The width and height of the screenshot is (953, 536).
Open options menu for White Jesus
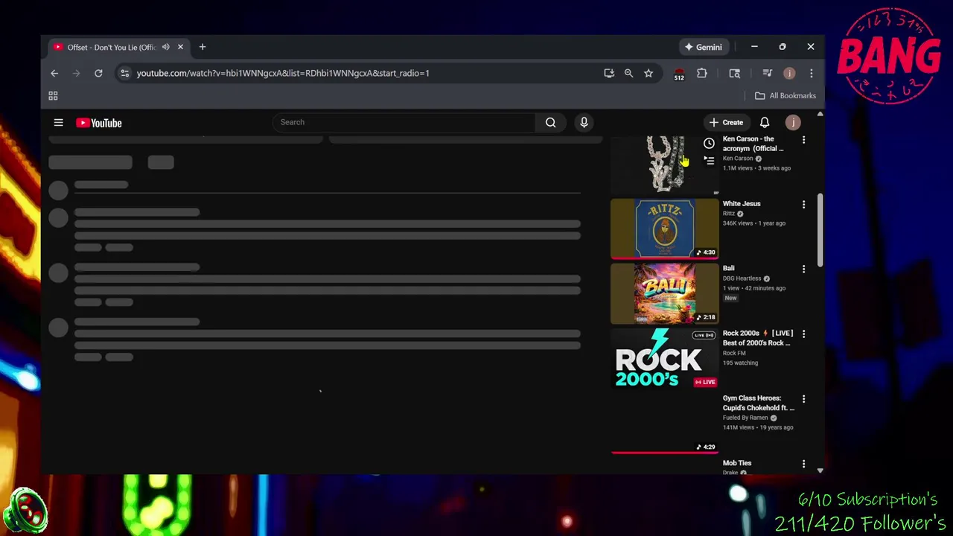point(803,204)
